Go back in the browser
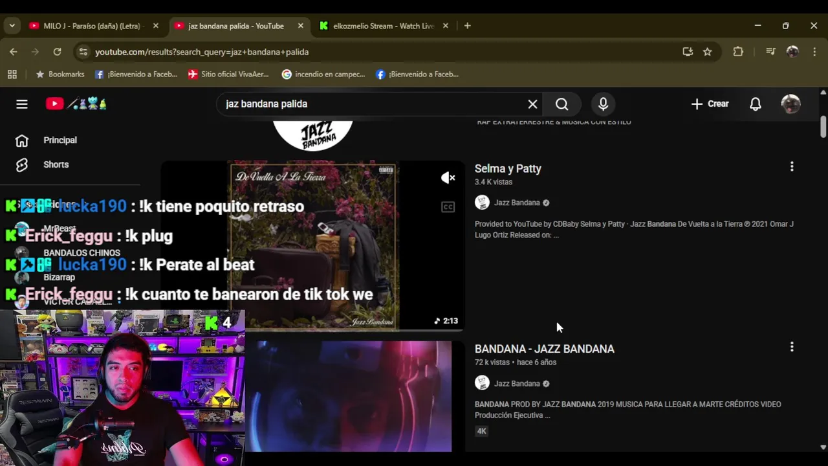The height and width of the screenshot is (466, 828). (14, 52)
